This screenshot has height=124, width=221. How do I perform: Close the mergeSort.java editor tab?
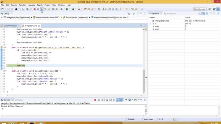pos(39,25)
